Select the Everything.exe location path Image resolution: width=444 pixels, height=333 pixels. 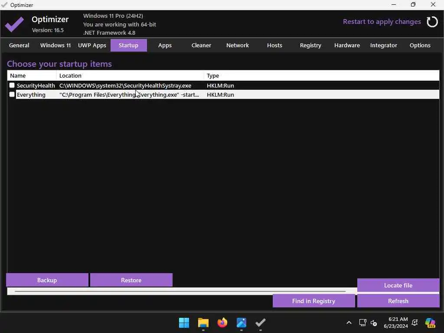[x=129, y=95]
